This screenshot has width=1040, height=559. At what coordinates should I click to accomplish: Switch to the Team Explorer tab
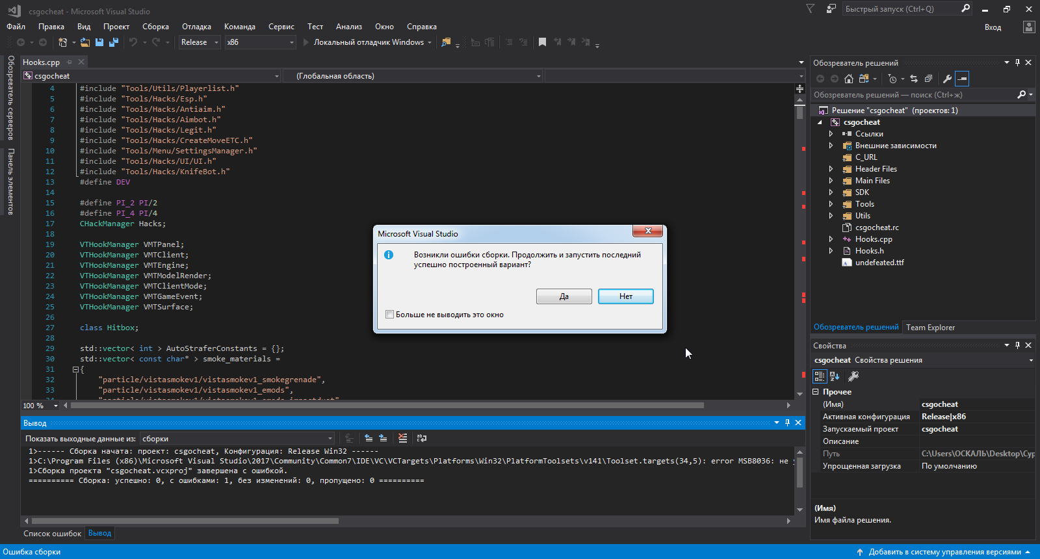point(930,328)
